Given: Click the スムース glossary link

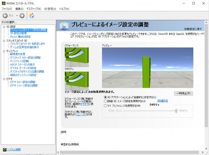Looking at the screenshot, I should click(80, 115).
